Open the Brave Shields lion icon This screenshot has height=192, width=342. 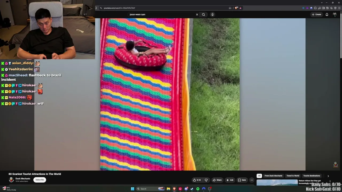pos(236,8)
